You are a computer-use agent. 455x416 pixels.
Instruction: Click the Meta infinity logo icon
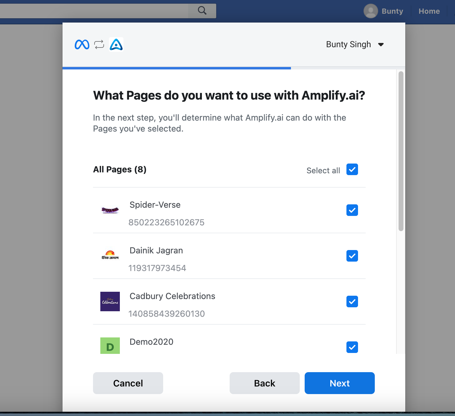[82, 45]
